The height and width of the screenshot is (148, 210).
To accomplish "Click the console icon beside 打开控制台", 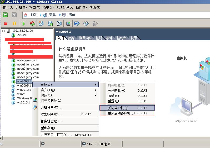I will (x=35, y=101).
